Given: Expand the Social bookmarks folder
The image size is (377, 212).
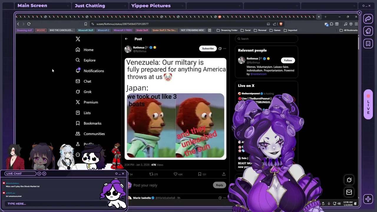Looking at the screenshot, I should tap(246, 30).
